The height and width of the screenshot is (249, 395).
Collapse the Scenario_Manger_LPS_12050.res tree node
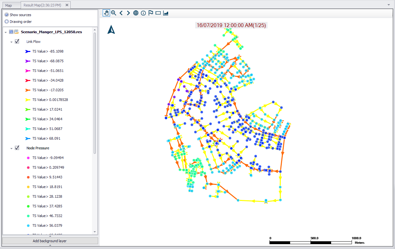(5, 32)
